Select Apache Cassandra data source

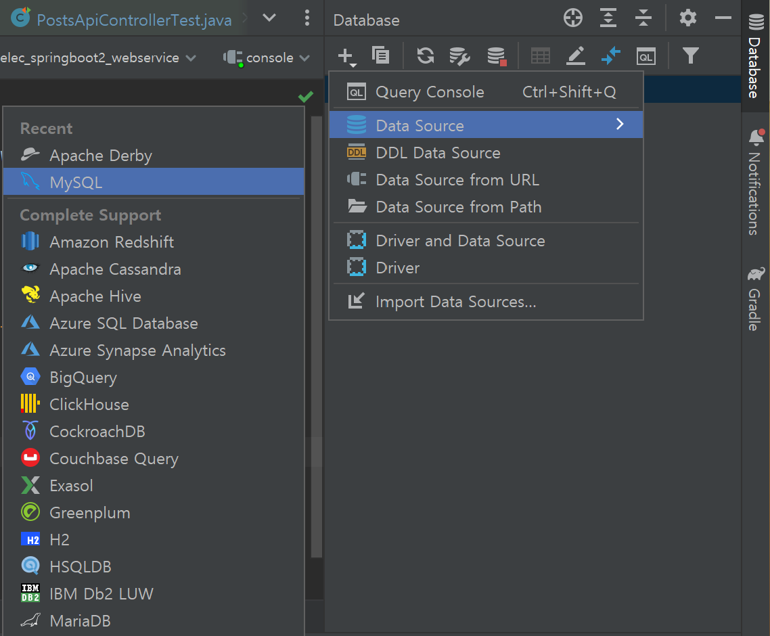pos(154,269)
